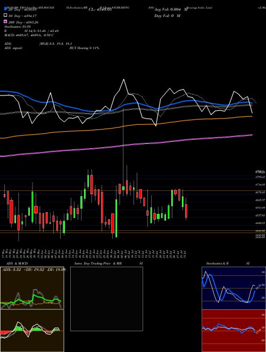Click the white 30 Day EMA legend swatch
Screen dimensions: 266x352
click(5, 15)
